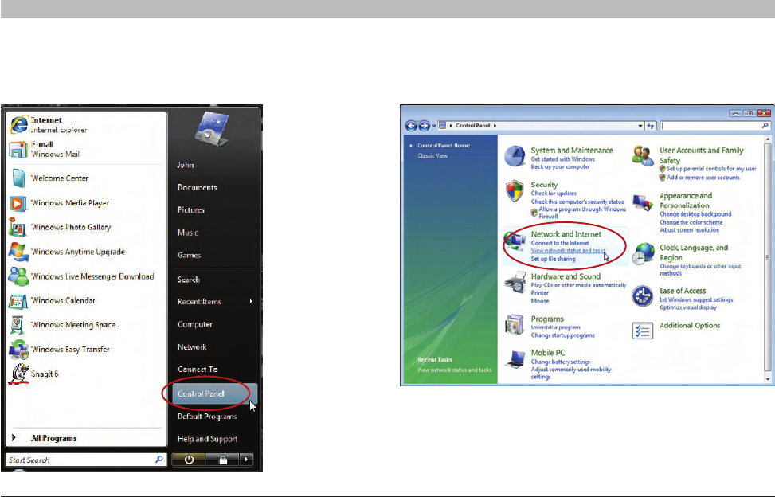Click Windows Anytime Upgrade icon
The image size is (775, 497).
pyautogui.click(x=18, y=252)
